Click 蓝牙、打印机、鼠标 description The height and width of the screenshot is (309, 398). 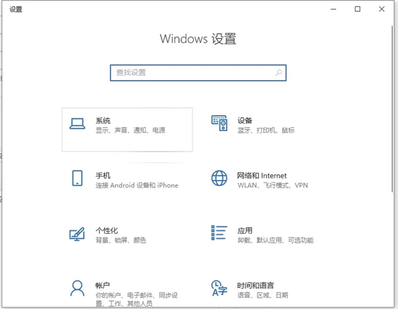(266, 130)
